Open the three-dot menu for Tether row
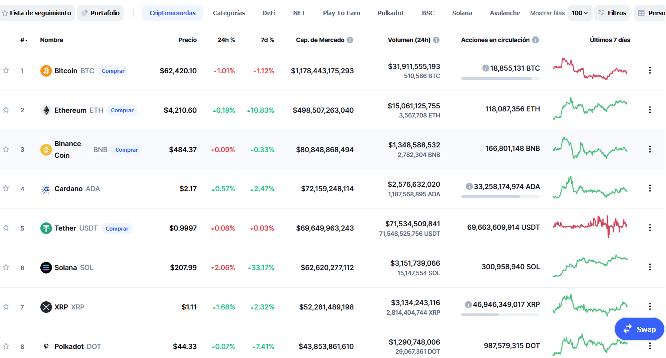 click(650, 228)
